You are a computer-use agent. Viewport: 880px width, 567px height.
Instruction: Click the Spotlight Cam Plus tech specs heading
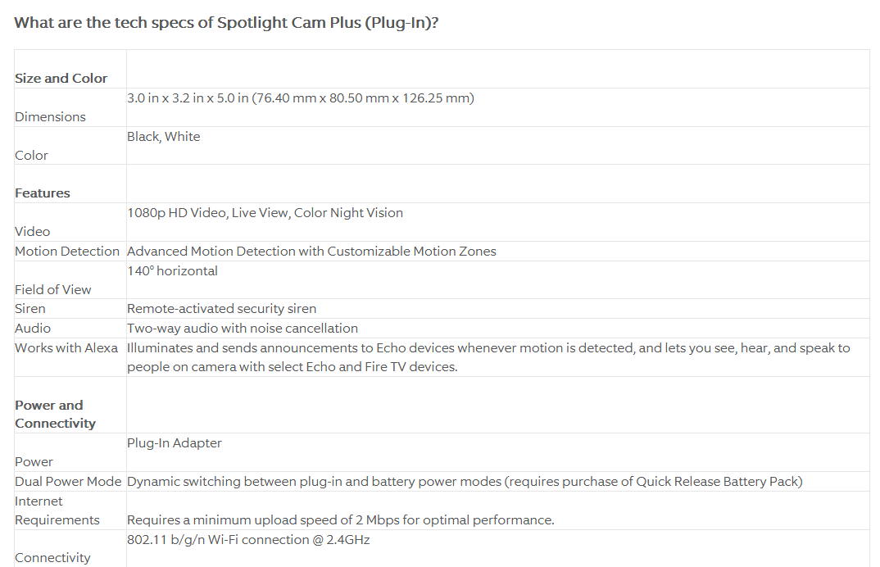(x=226, y=22)
